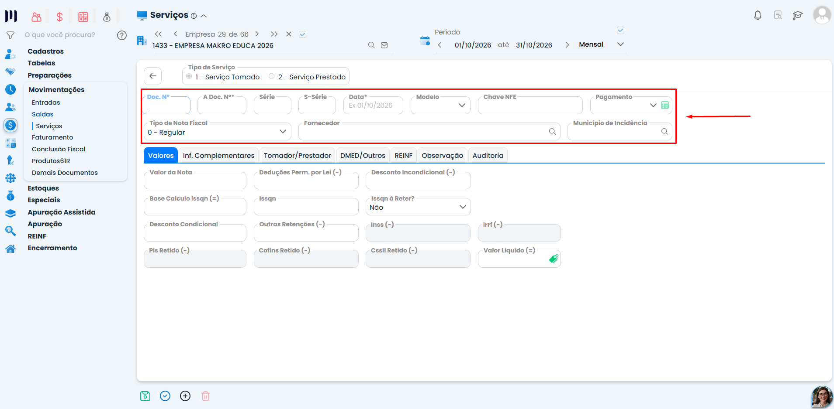This screenshot has width=834, height=409.
Task: Click the back arrow button
Action: 153,76
